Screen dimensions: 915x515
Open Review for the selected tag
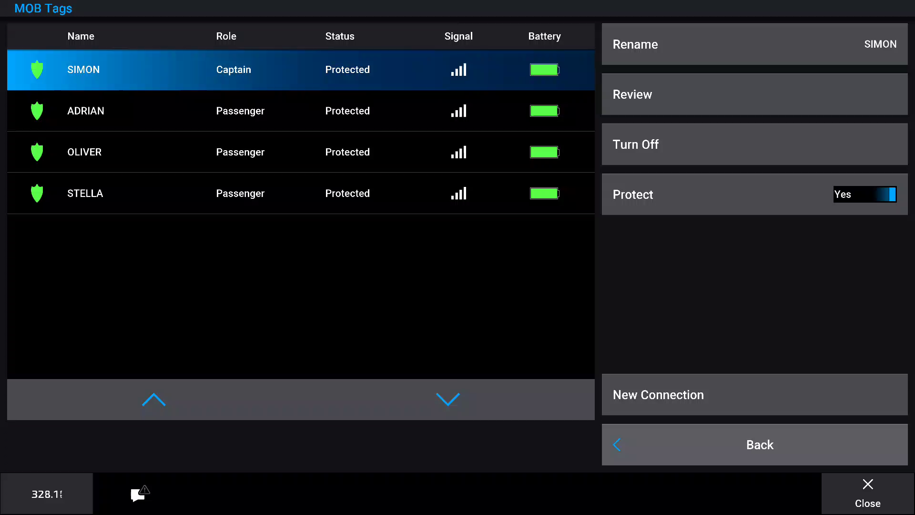click(x=754, y=94)
